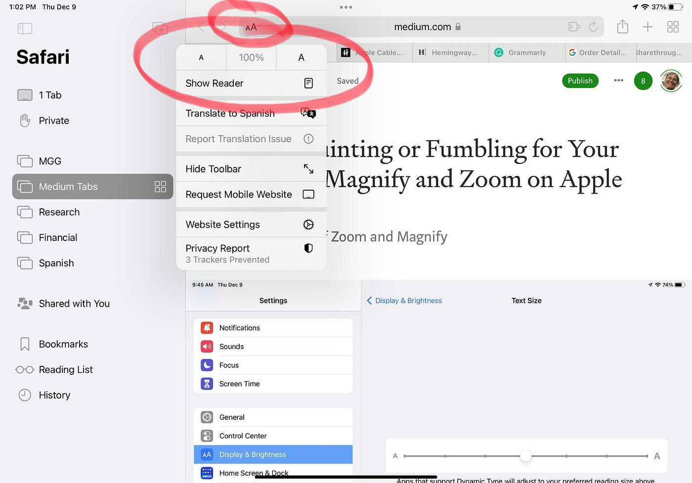
Task: Open Notifications in Settings list
Action: pyautogui.click(x=273, y=328)
